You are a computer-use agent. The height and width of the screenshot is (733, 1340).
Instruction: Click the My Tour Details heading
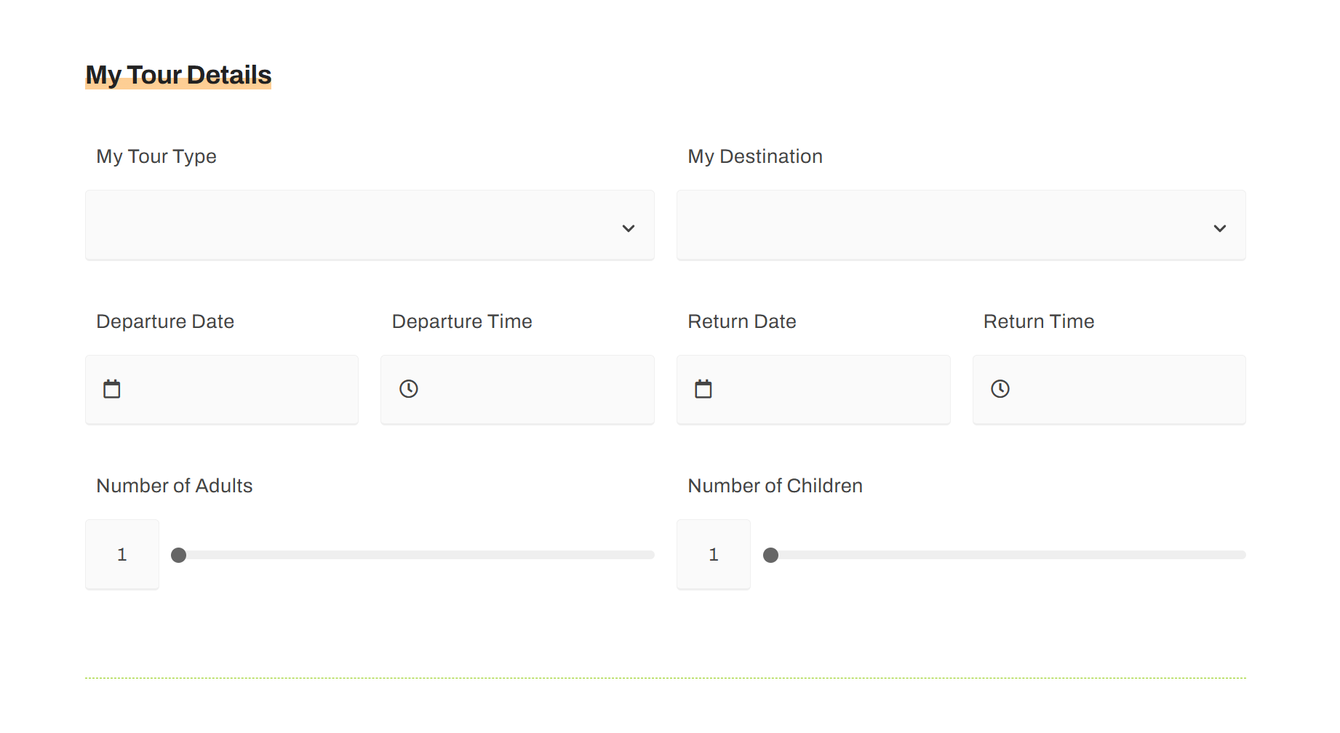pyautogui.click(x=178, y=75)
